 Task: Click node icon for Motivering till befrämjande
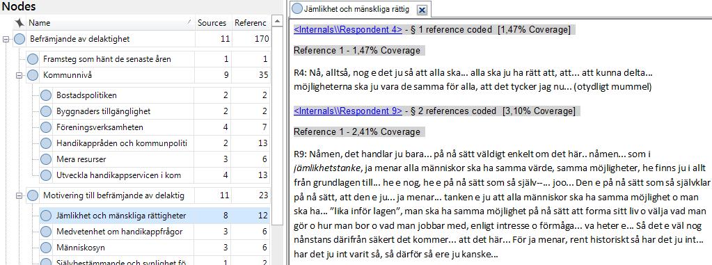32,196
